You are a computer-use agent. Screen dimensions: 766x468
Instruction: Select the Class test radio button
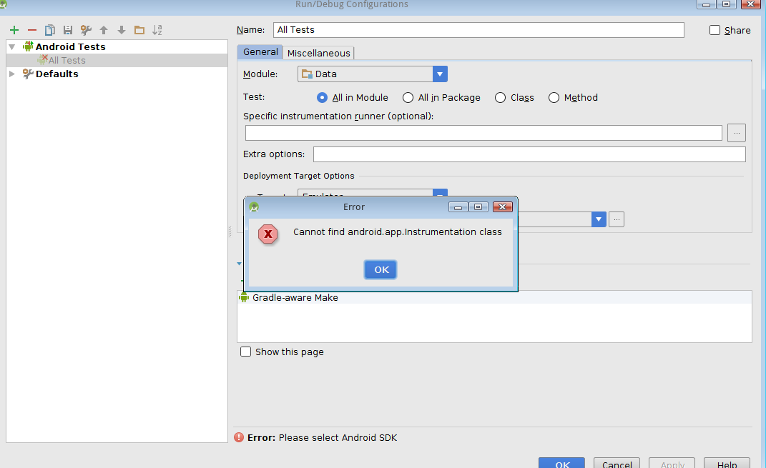(x=500, y=98)
